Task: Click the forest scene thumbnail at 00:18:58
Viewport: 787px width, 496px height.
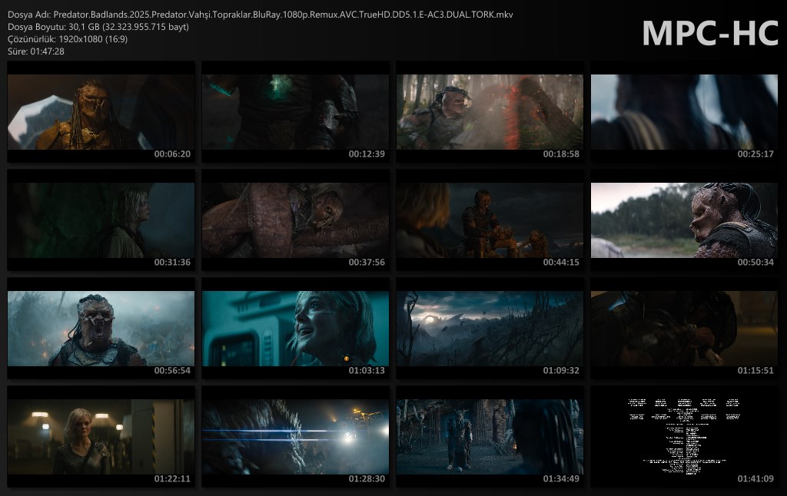Action: (x=490, y=112)
